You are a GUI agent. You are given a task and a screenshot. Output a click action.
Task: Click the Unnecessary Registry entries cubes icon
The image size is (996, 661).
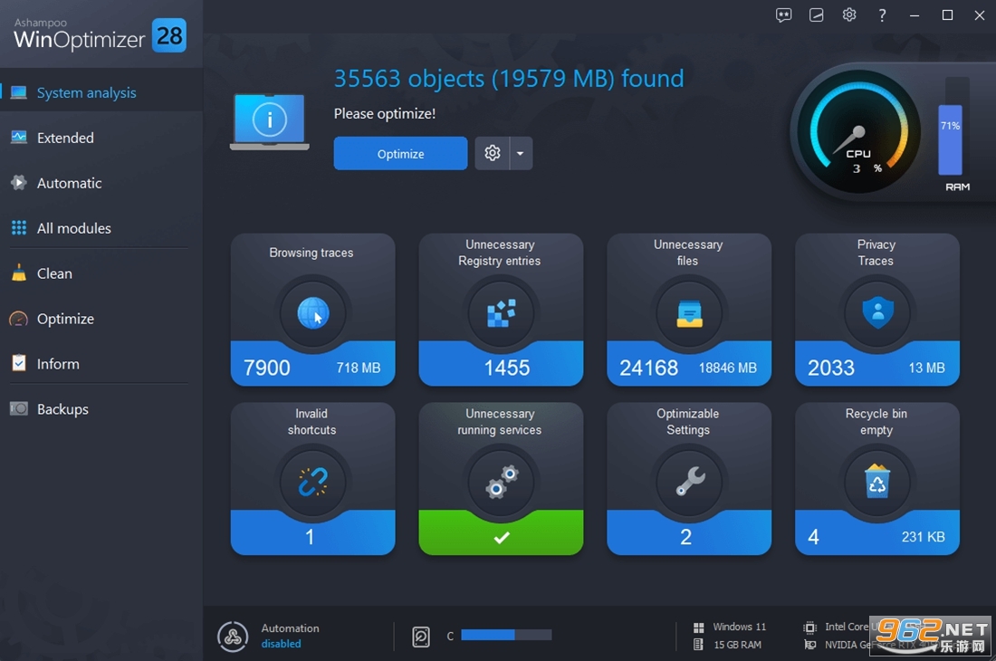(x=502, y=313)
